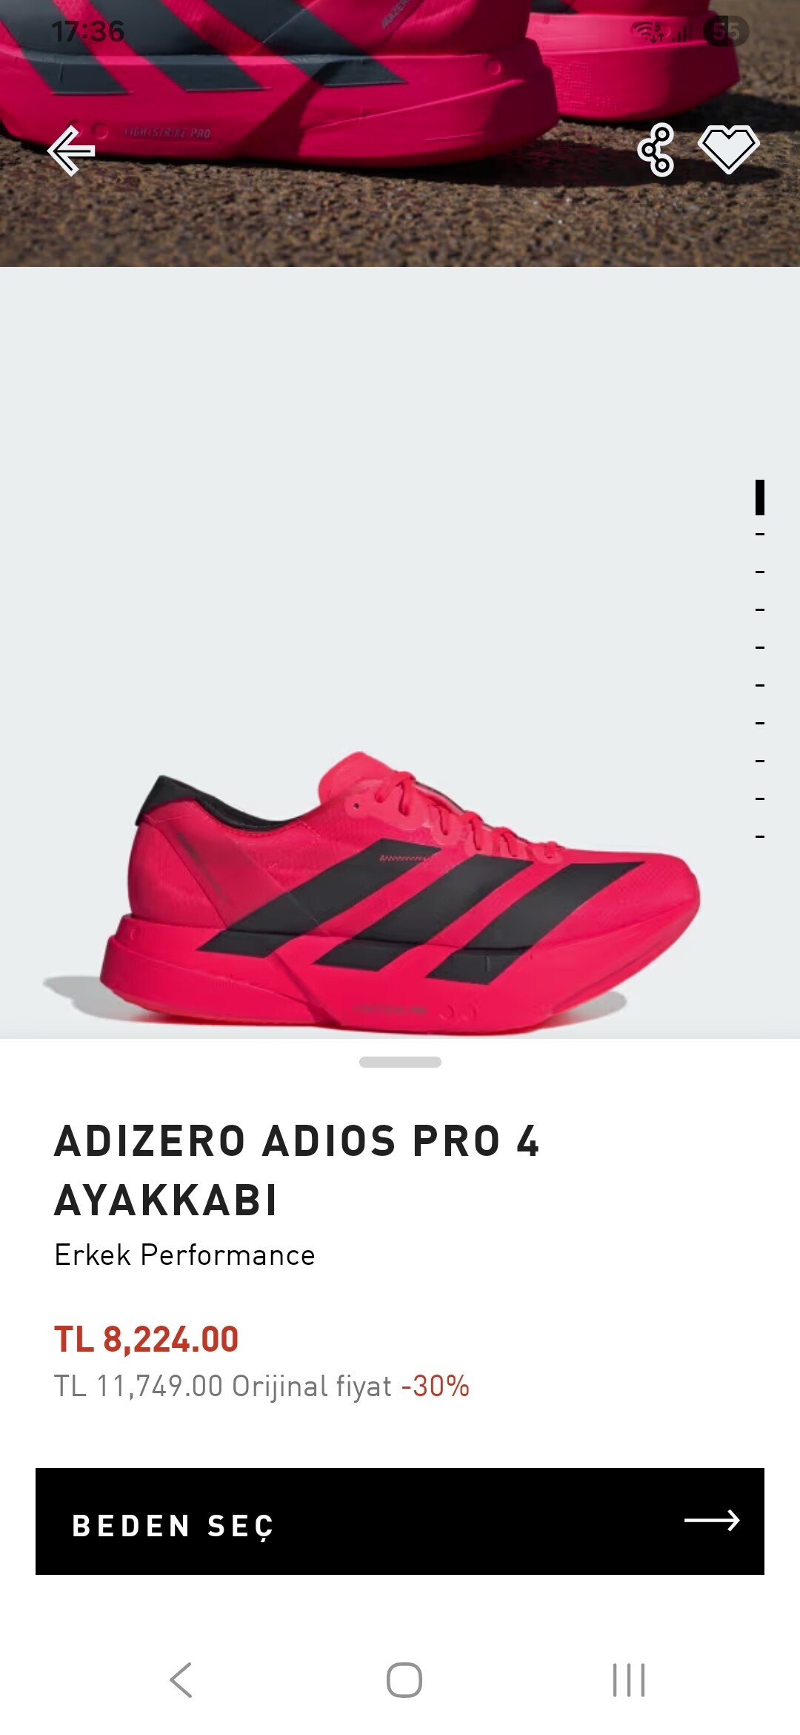Jump to second image indicator dash

pyautogui.click(x=760, y=534)
